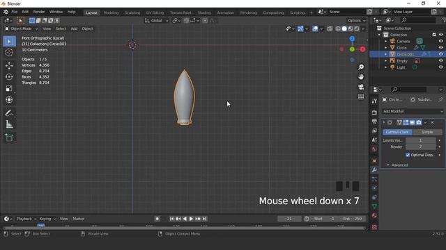446x250 pixels.
Task: Open the Playback dropdown
Action: point(26,219)
